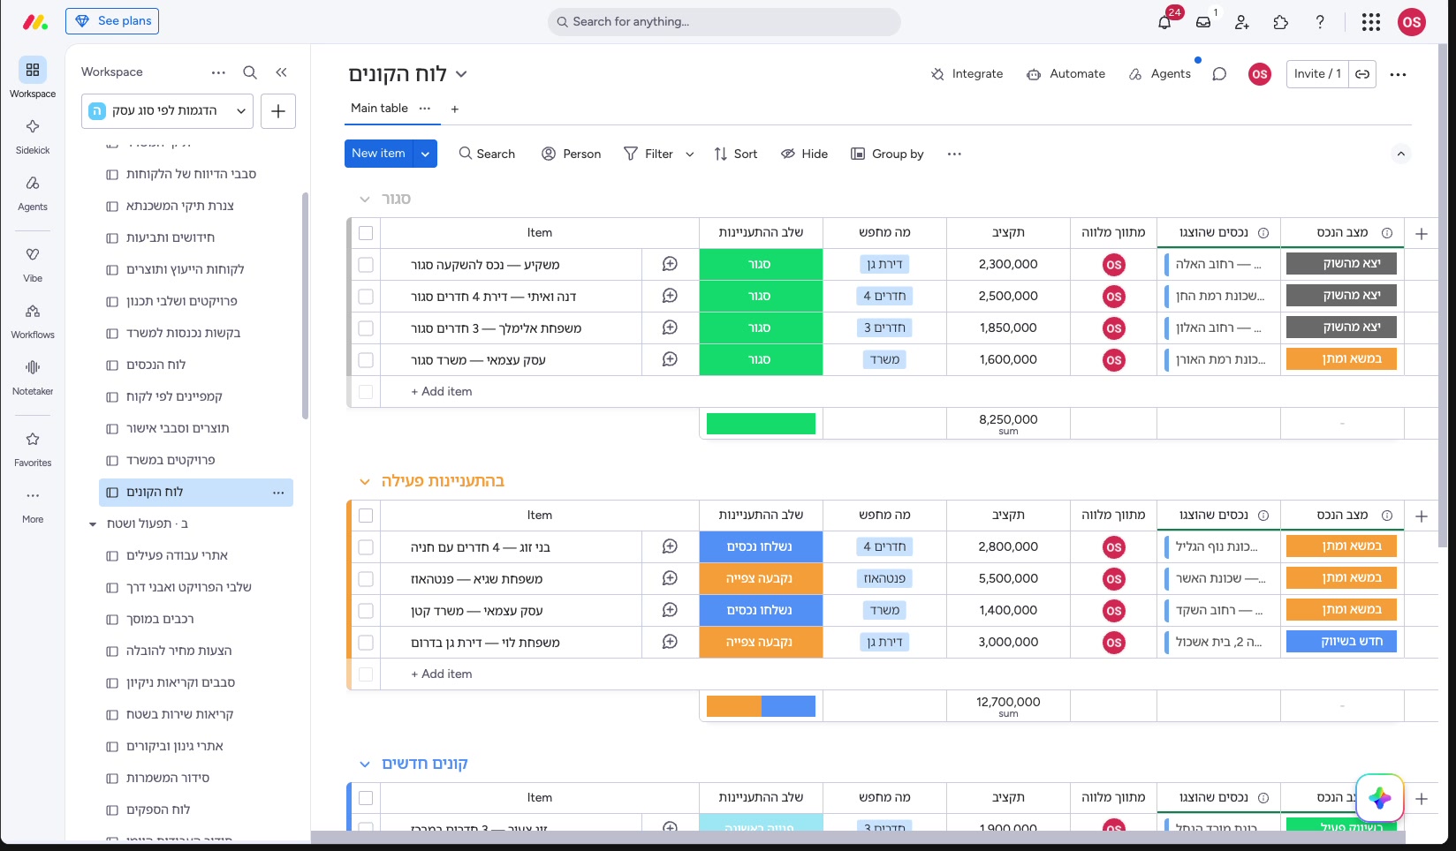The image size is (1456, 851).
Task: Open the OS profile avatar in top bar
Action: tap(1412, 22)
